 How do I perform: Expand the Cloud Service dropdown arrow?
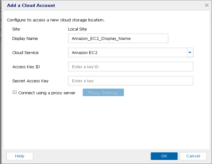pyautogui.click(x=190, y=53)
